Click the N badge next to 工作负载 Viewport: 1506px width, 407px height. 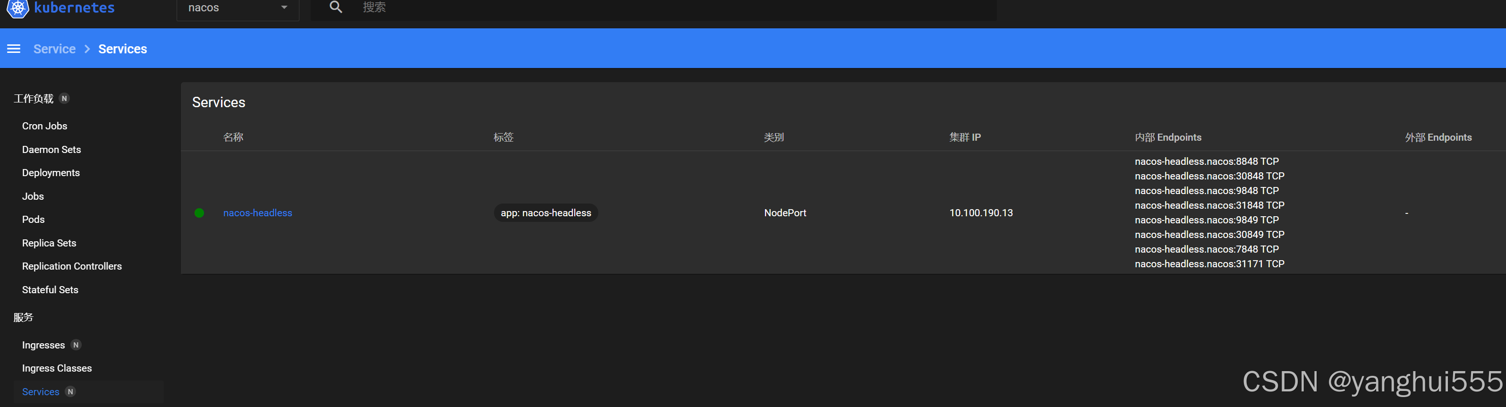pyautogui.click(x=64, y=98)
